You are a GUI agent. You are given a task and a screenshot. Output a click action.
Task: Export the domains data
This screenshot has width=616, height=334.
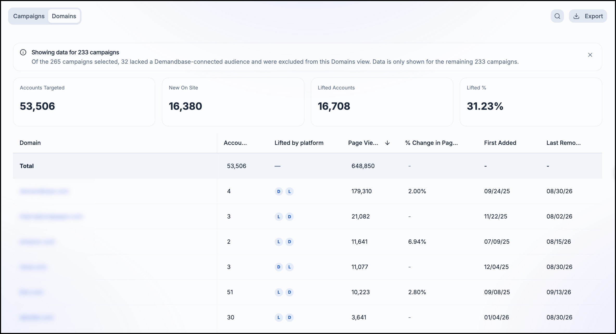coord(588,16)
